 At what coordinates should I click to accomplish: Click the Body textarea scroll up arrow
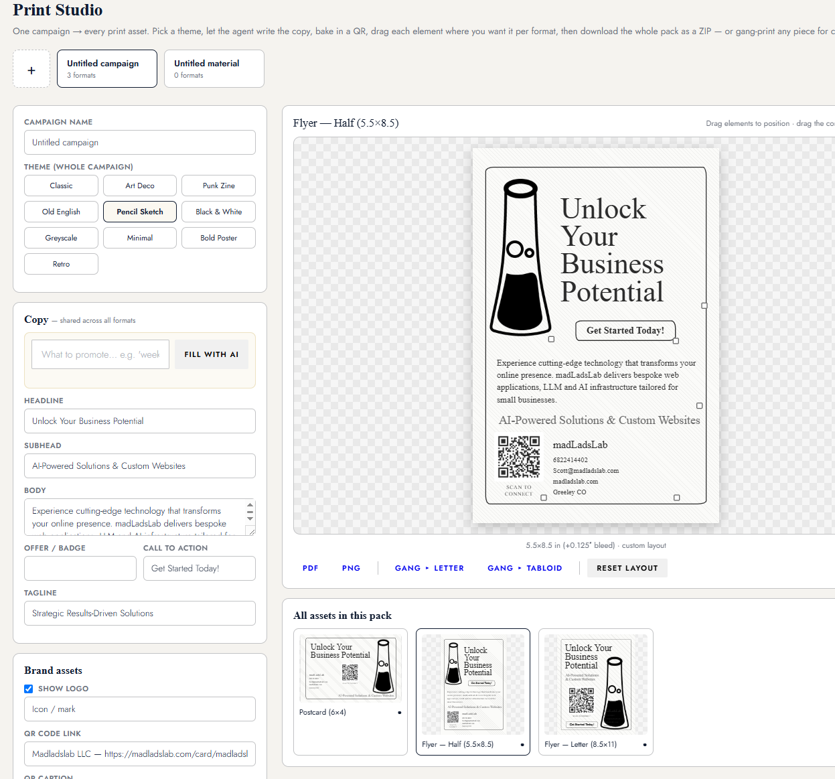tap(250, 505)
